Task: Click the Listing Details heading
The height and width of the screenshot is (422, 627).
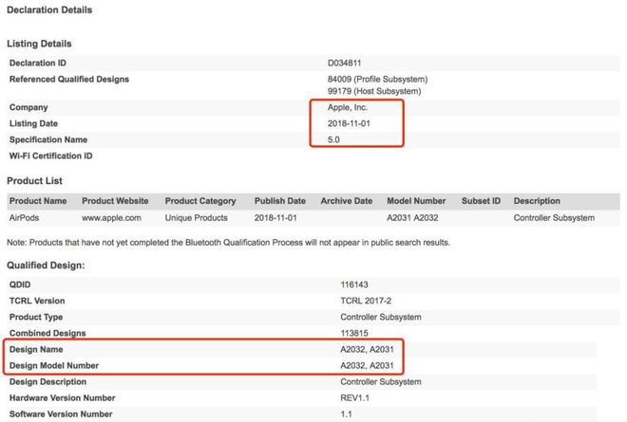Action: (x=39, y=44)
